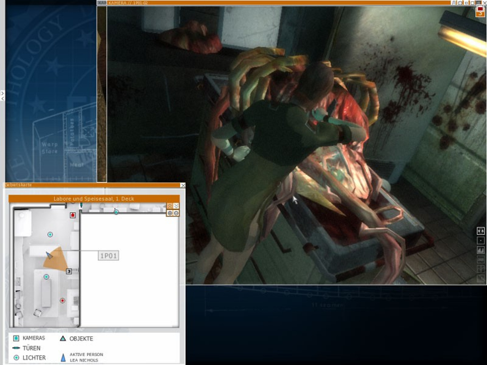Click the round titlebar icon of camera window
487x365 pixels.
coord(460,3)
